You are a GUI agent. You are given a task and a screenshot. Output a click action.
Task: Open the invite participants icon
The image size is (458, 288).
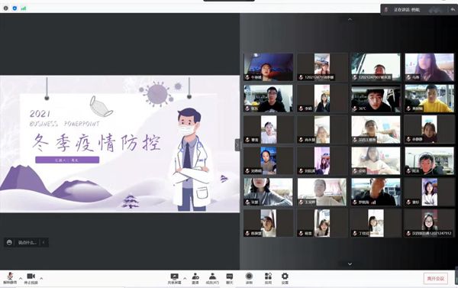195,279
